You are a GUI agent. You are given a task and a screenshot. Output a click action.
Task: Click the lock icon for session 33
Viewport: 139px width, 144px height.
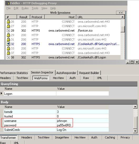coord(8,48)
